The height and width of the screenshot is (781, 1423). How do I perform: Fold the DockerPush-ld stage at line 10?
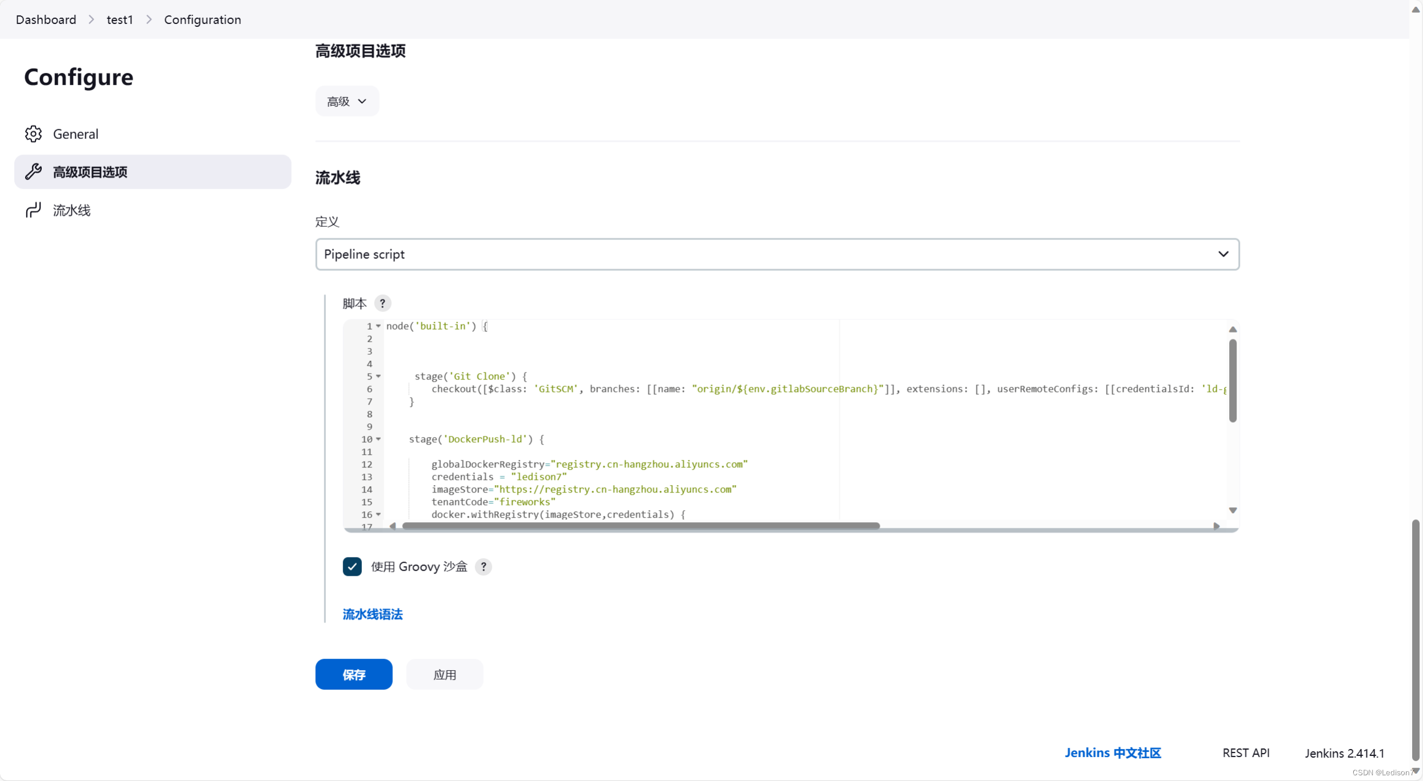click(378, 439)
